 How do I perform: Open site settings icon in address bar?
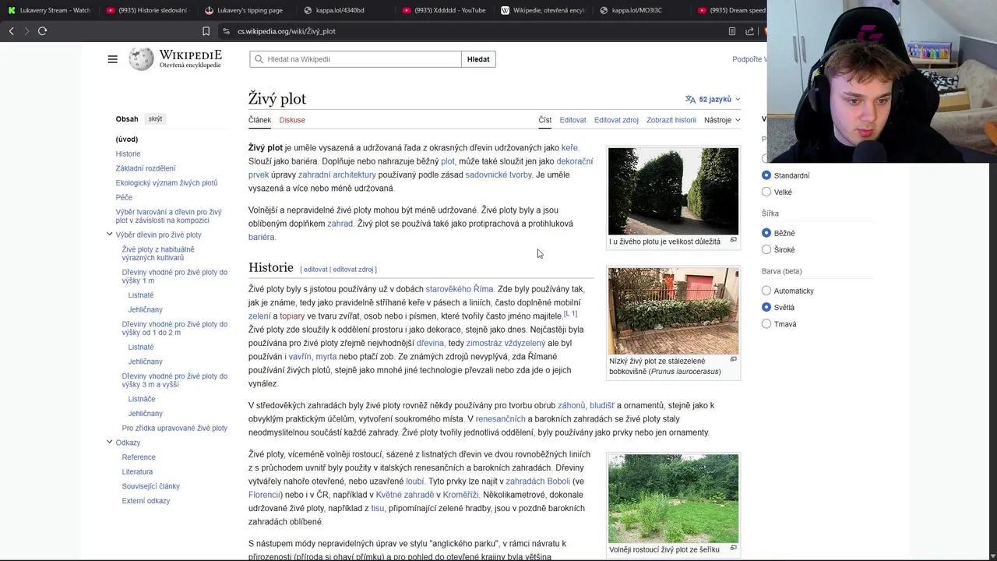click(x=226, y=31)
